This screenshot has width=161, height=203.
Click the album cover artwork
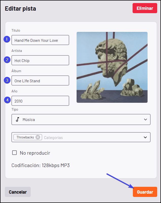(x=112, y=67)
